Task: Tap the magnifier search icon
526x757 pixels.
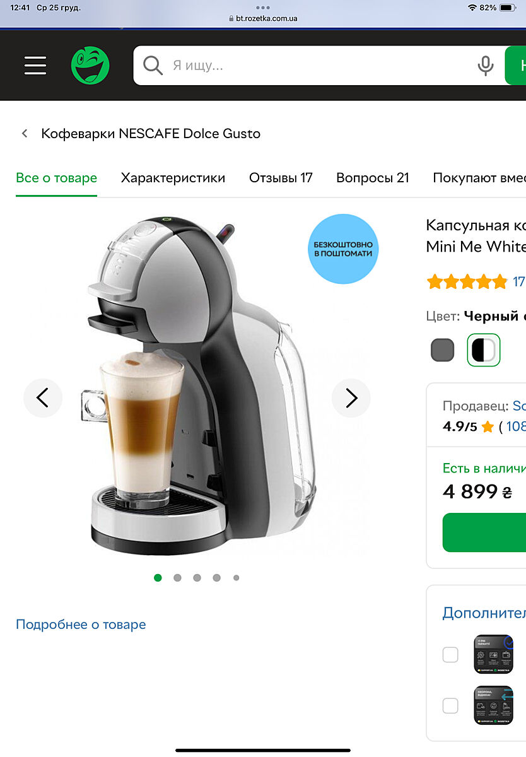Action: (153, 66)
